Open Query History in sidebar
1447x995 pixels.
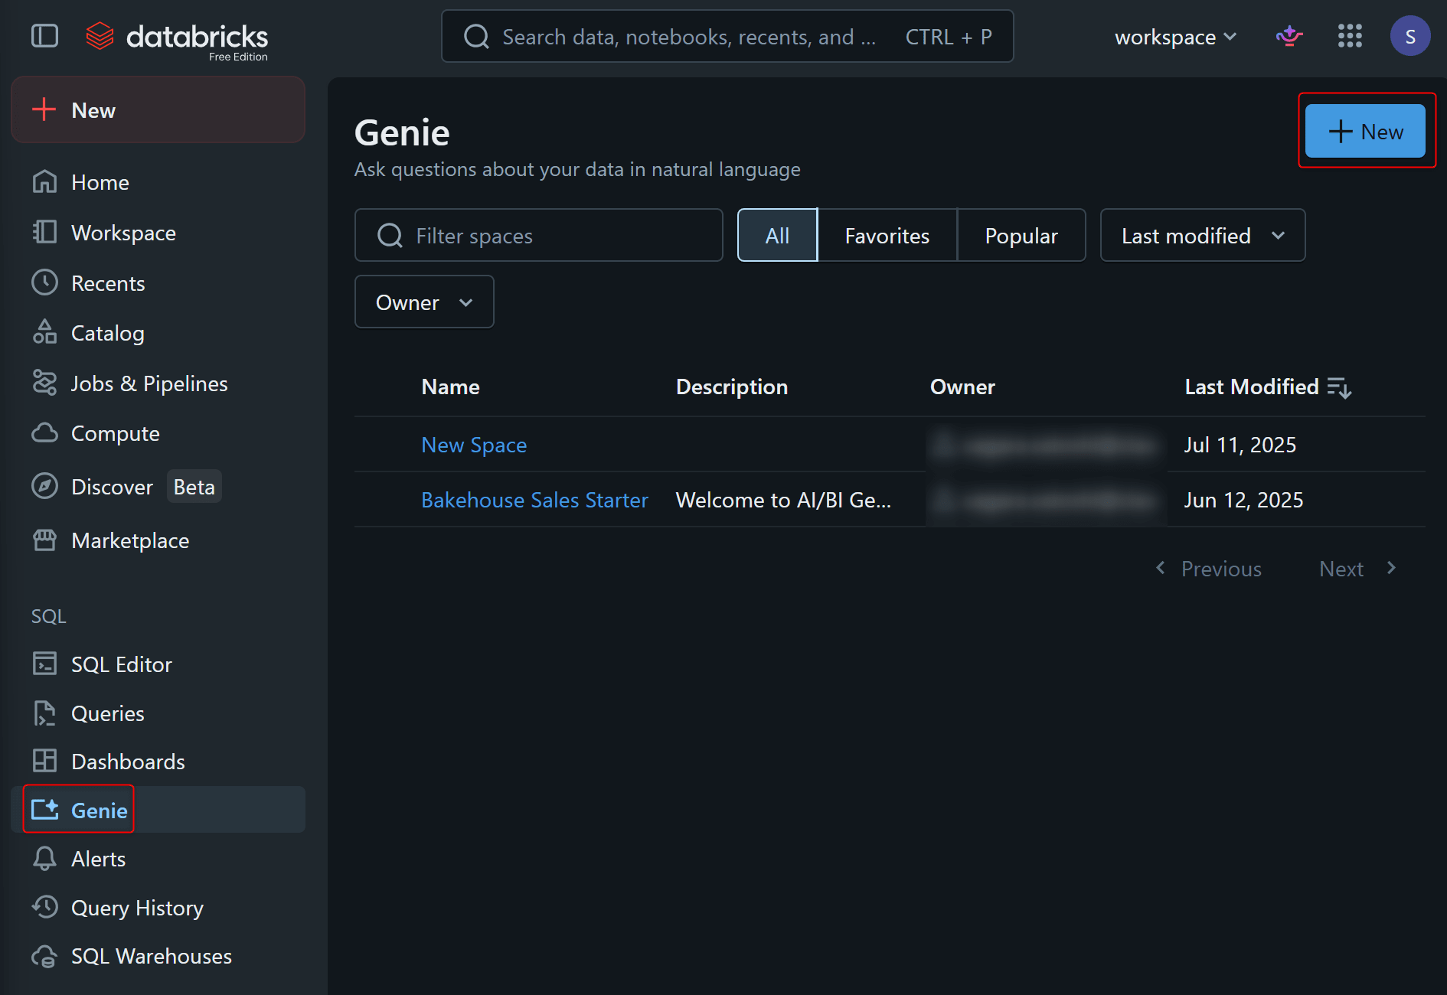(x=137, y=908)
